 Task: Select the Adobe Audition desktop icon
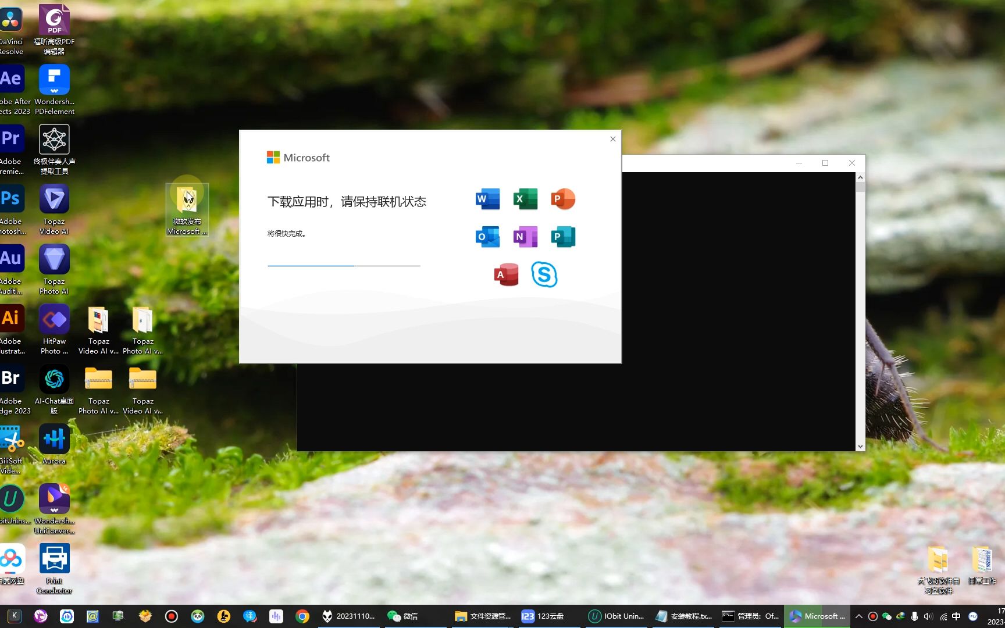click(12, 269)
